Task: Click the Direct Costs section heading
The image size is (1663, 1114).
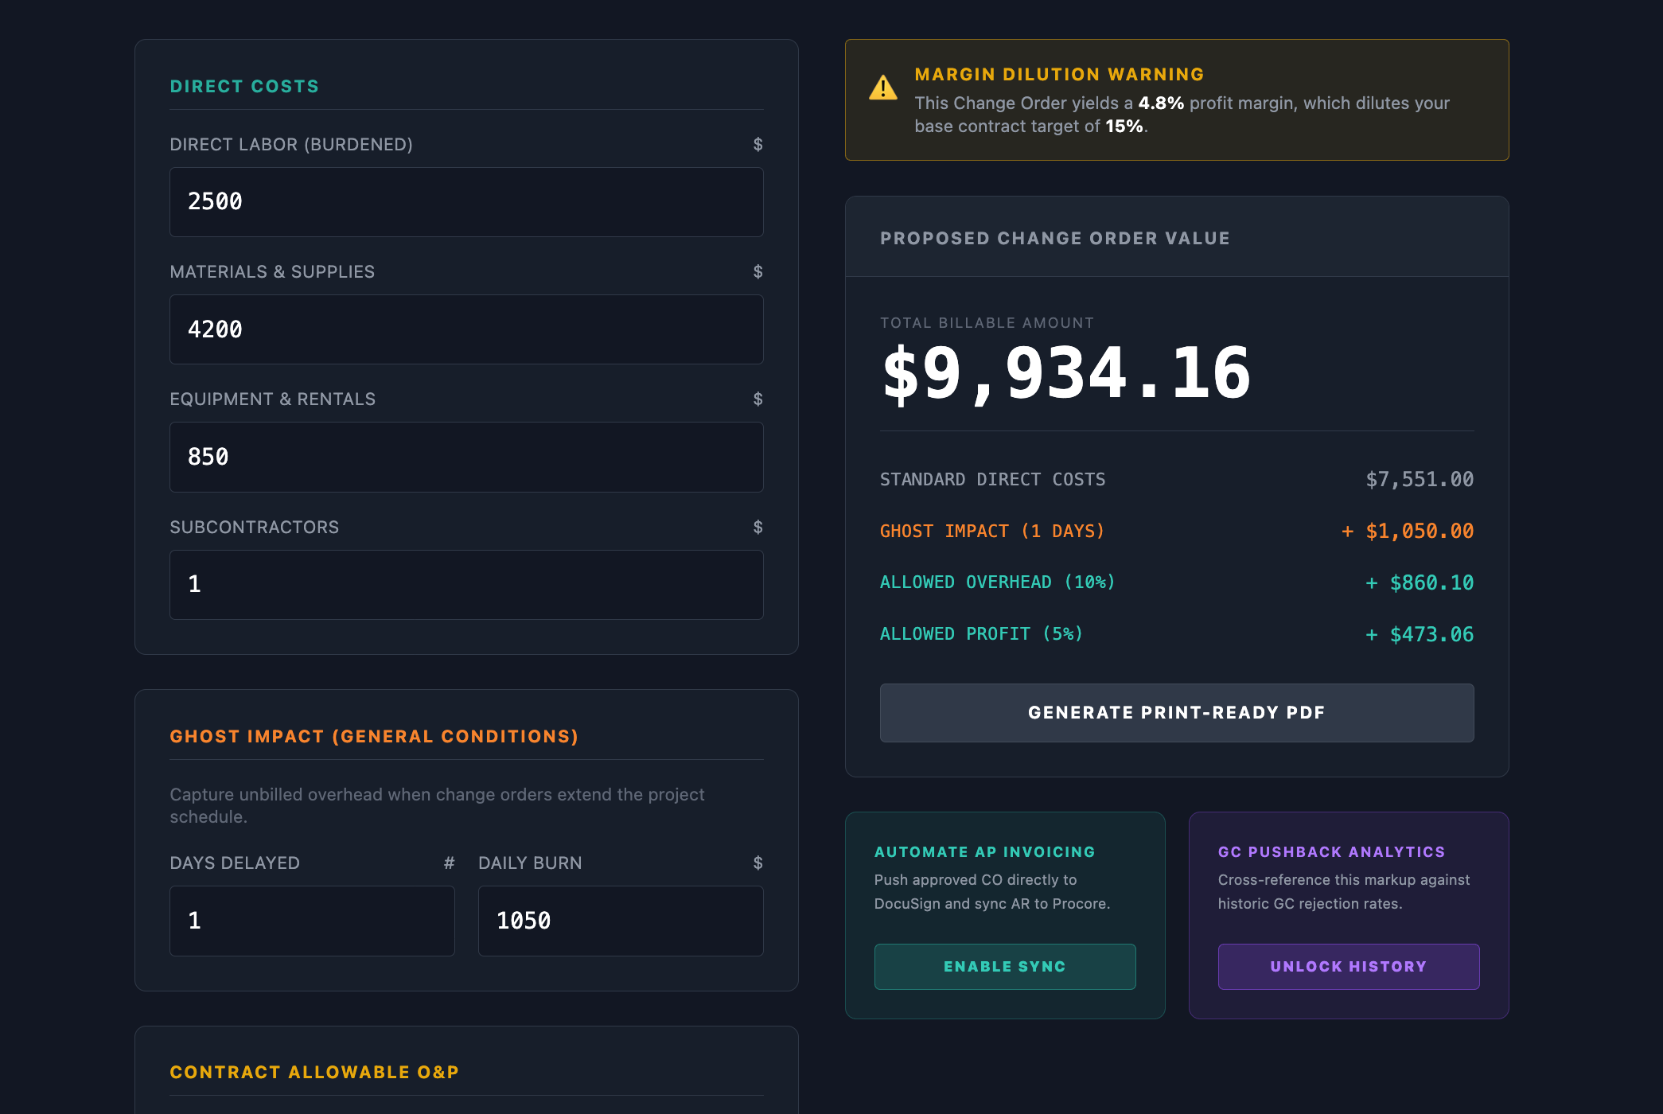Action: (244, 87)
